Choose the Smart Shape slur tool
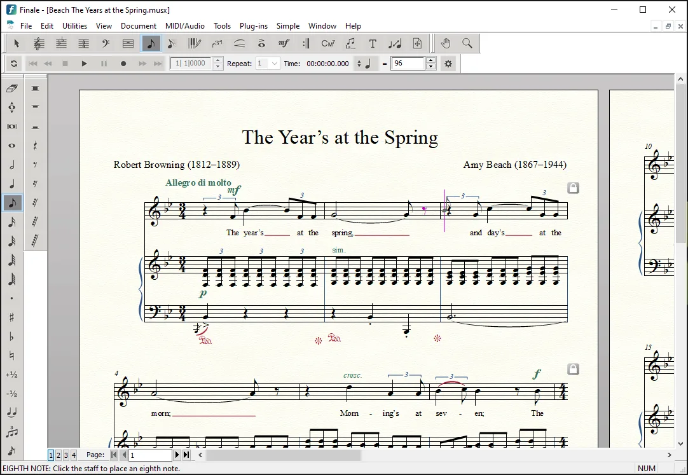Viewport: 688px width, 475px height. click(239, 43)
